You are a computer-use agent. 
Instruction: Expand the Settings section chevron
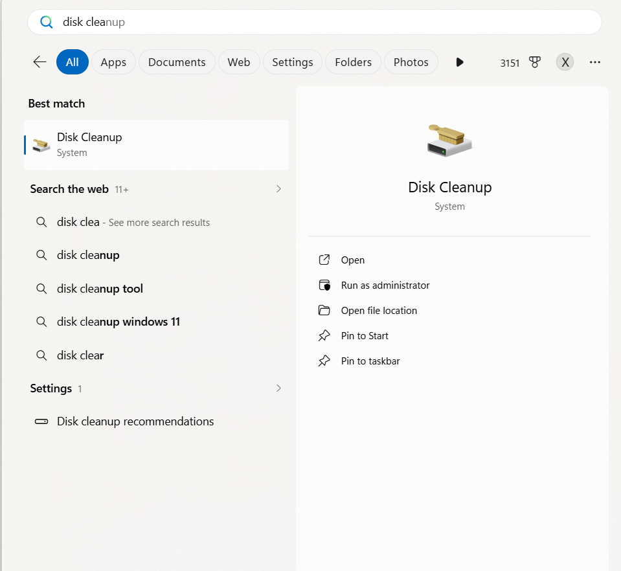(278, 388)
